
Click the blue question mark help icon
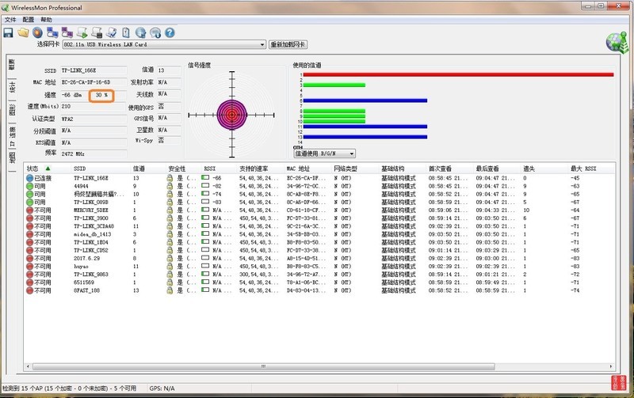[x=169, y=32]
